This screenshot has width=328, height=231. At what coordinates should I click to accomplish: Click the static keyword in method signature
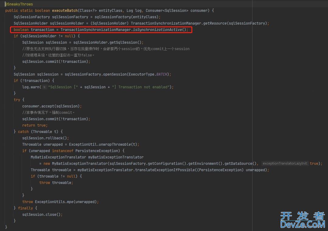[26, 10]
